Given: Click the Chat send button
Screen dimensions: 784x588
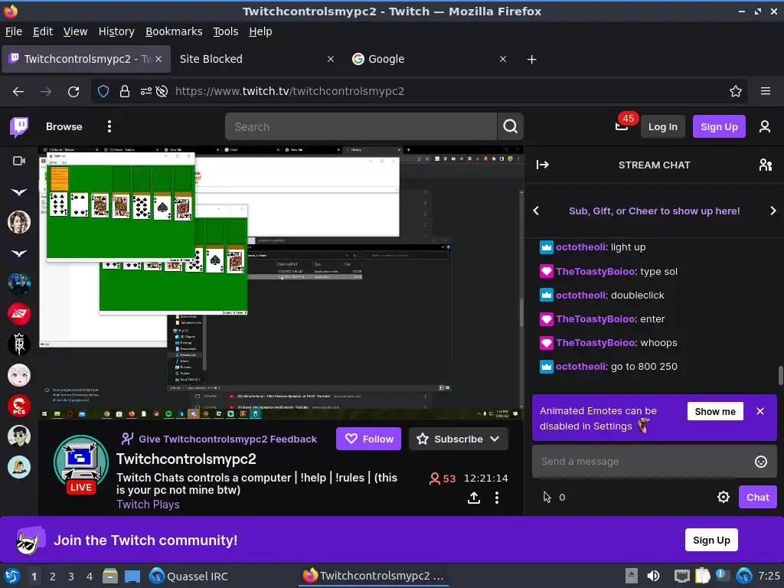Looking at the screenshot, I should (x=757, y=497).
